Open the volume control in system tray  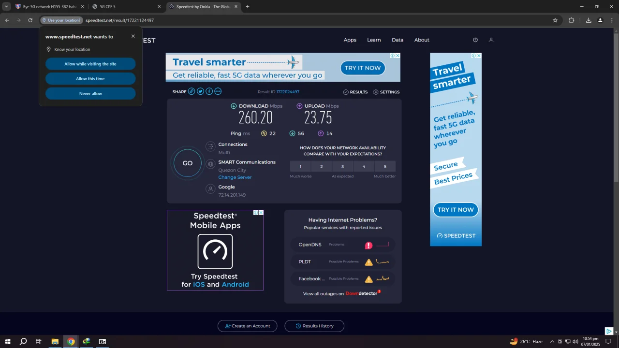[575, 342]
